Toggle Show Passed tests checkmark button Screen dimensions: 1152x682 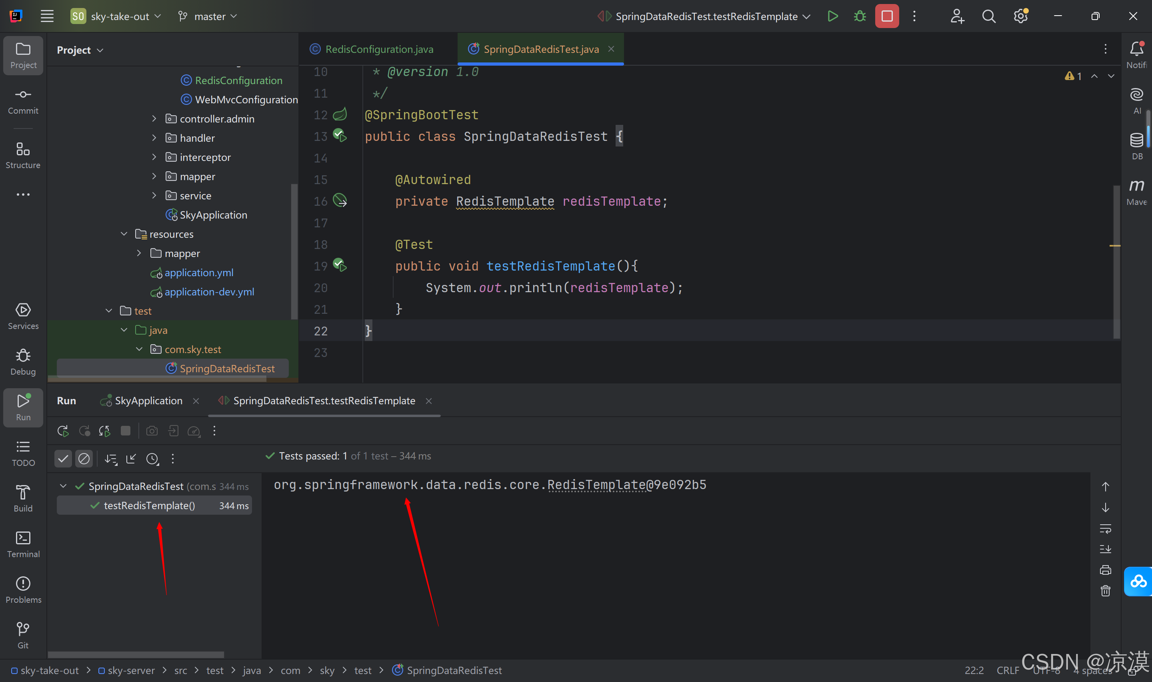[63, 458]
